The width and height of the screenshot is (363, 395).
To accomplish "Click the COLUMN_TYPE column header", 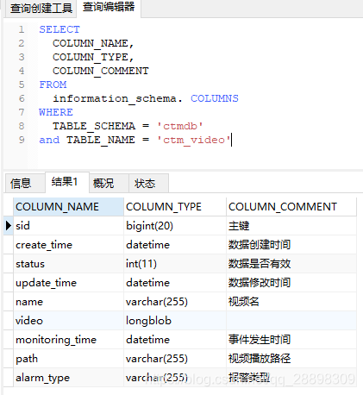I will coord(175,206).
